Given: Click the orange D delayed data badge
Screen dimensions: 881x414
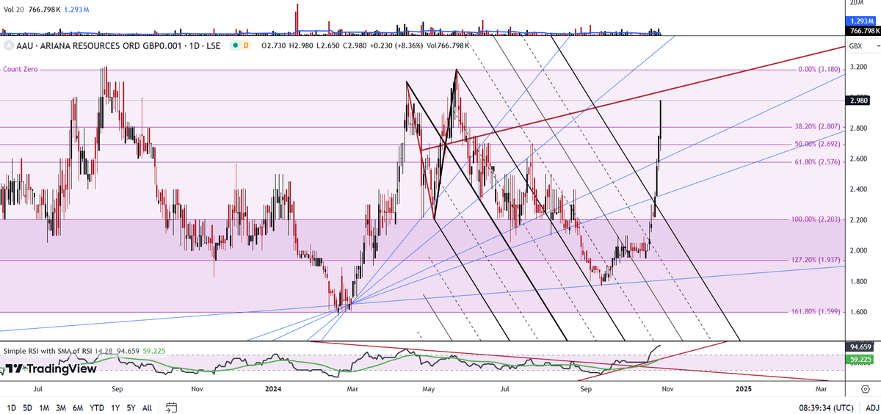Looking at the screenshot, I should 246,46.
